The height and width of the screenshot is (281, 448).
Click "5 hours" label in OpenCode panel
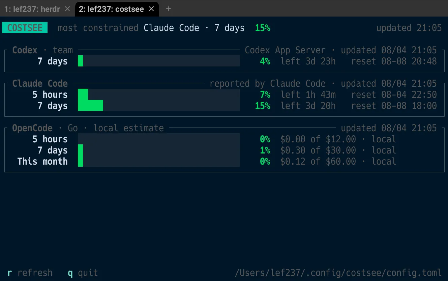(50, 139)
